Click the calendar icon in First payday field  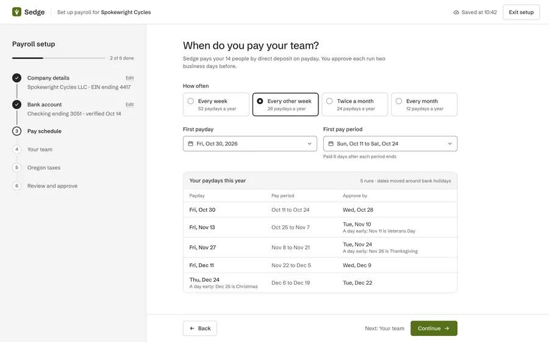tap(190, 144)
